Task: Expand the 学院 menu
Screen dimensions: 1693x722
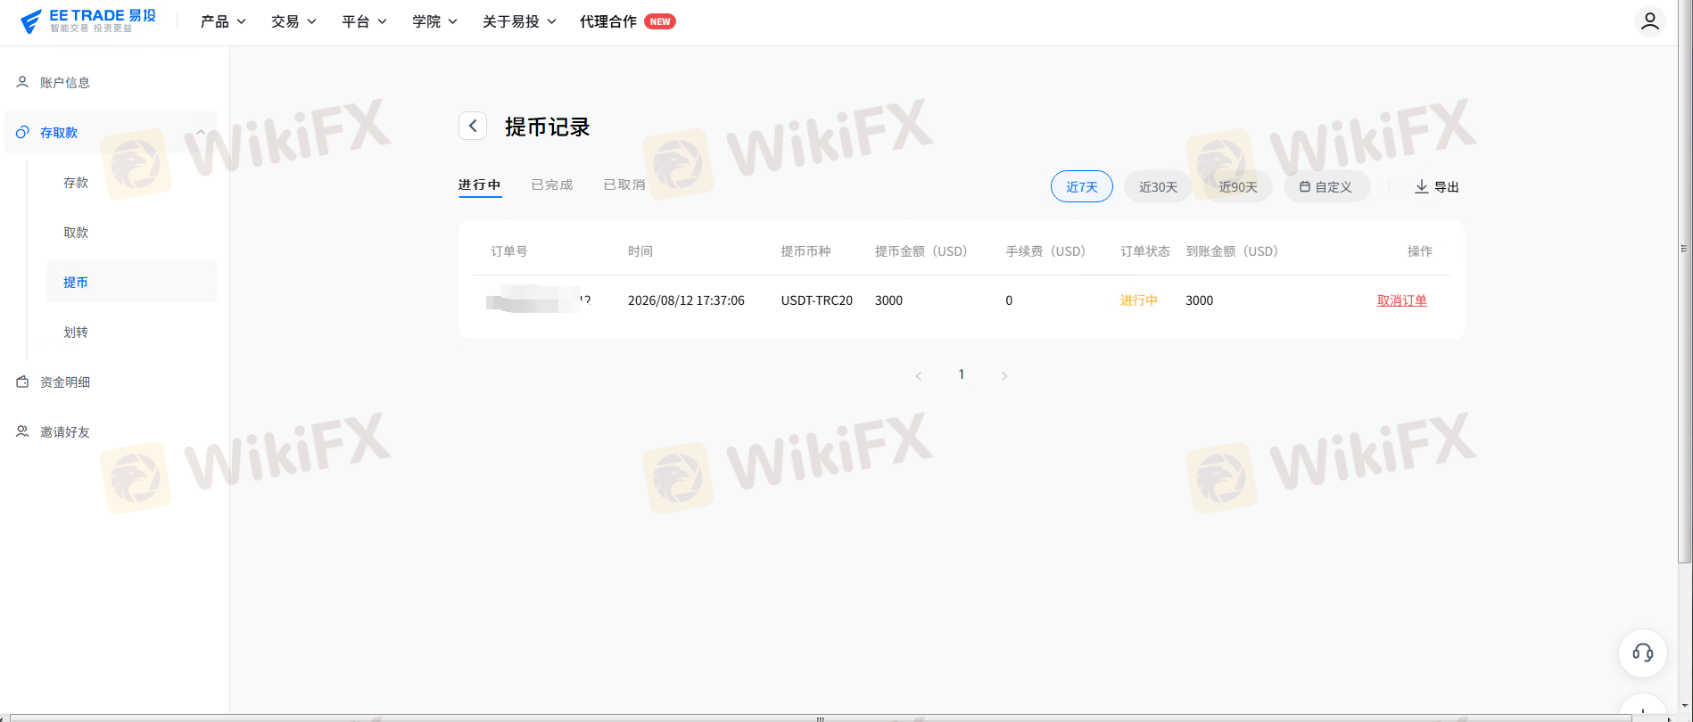Action: pos(434,21)
